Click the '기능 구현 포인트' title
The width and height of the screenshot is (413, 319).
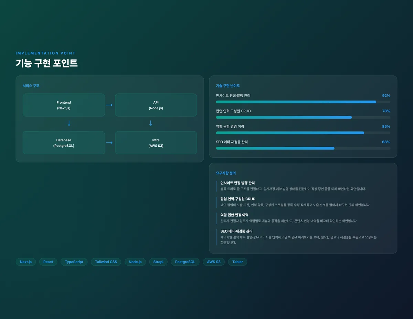[47, 63]
